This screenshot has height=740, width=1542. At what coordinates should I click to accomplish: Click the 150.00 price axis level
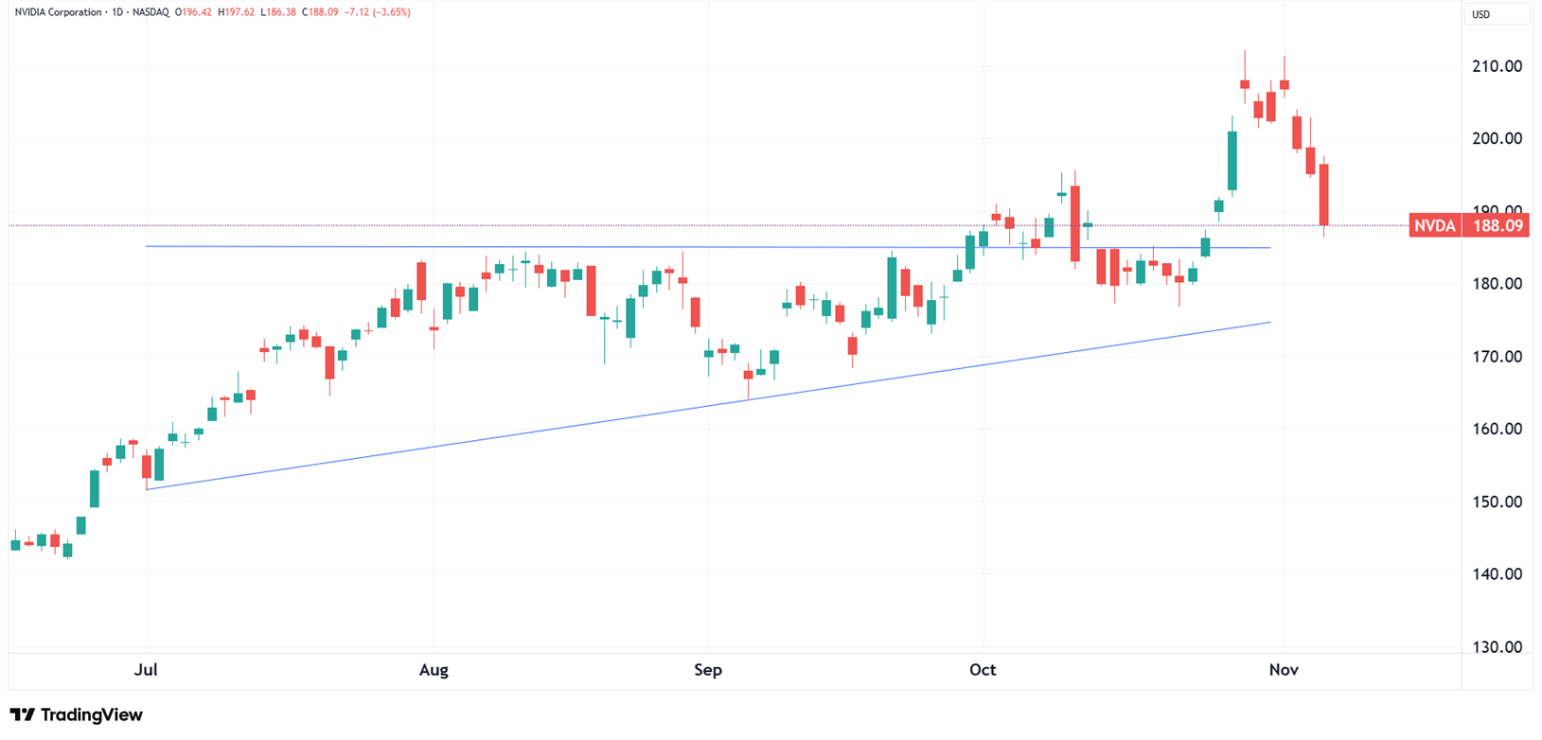point(1498,502)
